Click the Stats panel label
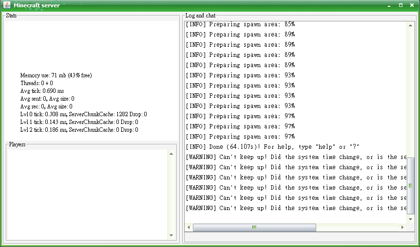The width and height of the screenshot is (420, 247). 11,16
